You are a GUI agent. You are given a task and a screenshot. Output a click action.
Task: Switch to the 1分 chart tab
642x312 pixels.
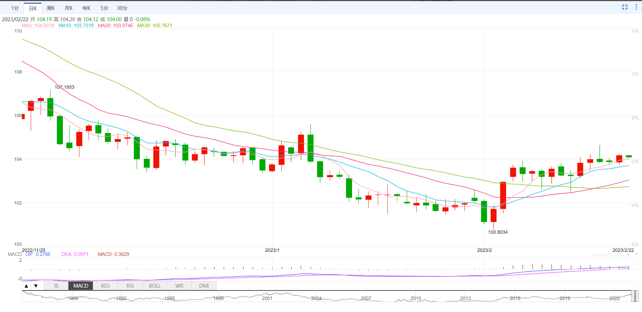[15, 8]
